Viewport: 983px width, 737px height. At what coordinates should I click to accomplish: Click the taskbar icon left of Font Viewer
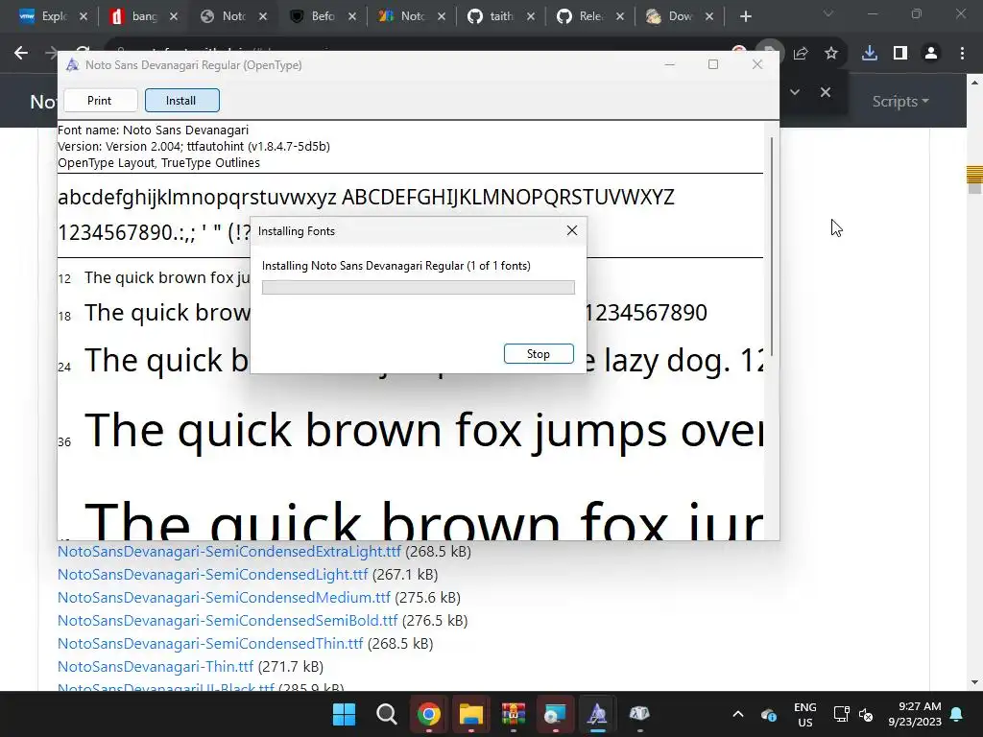[x=555, y=714]
